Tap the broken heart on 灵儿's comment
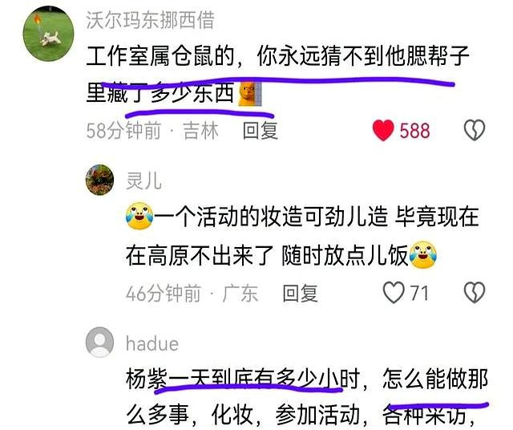513x430 pixels. coord(475,292)
